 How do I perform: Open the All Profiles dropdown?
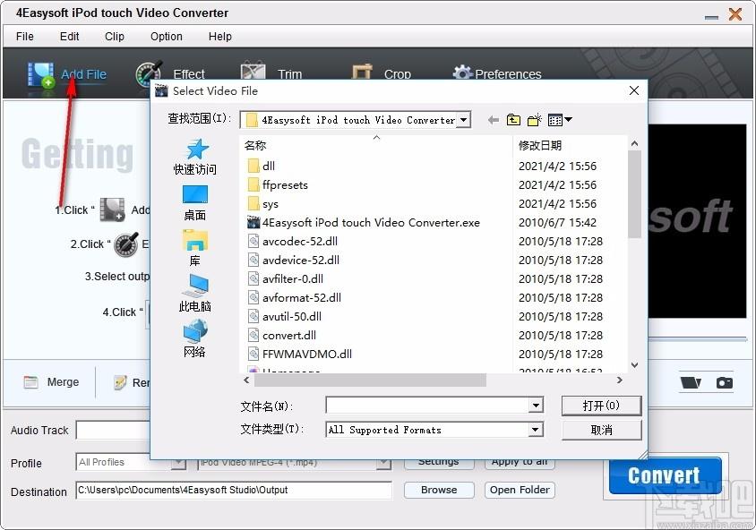click(x=179, y=463)
